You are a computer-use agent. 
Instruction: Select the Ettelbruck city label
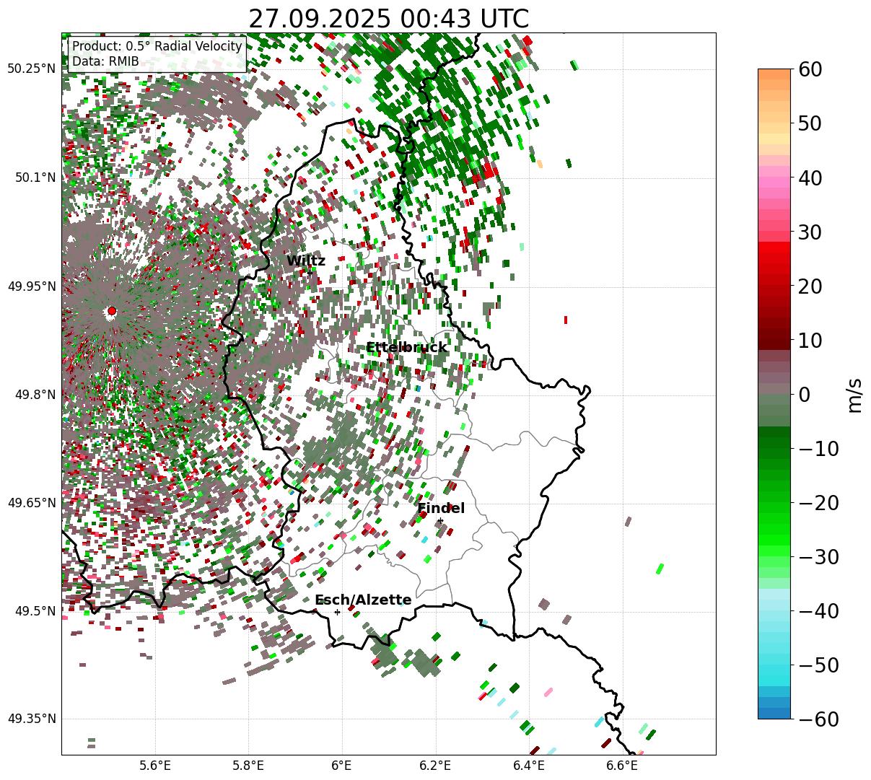[406, 348]
